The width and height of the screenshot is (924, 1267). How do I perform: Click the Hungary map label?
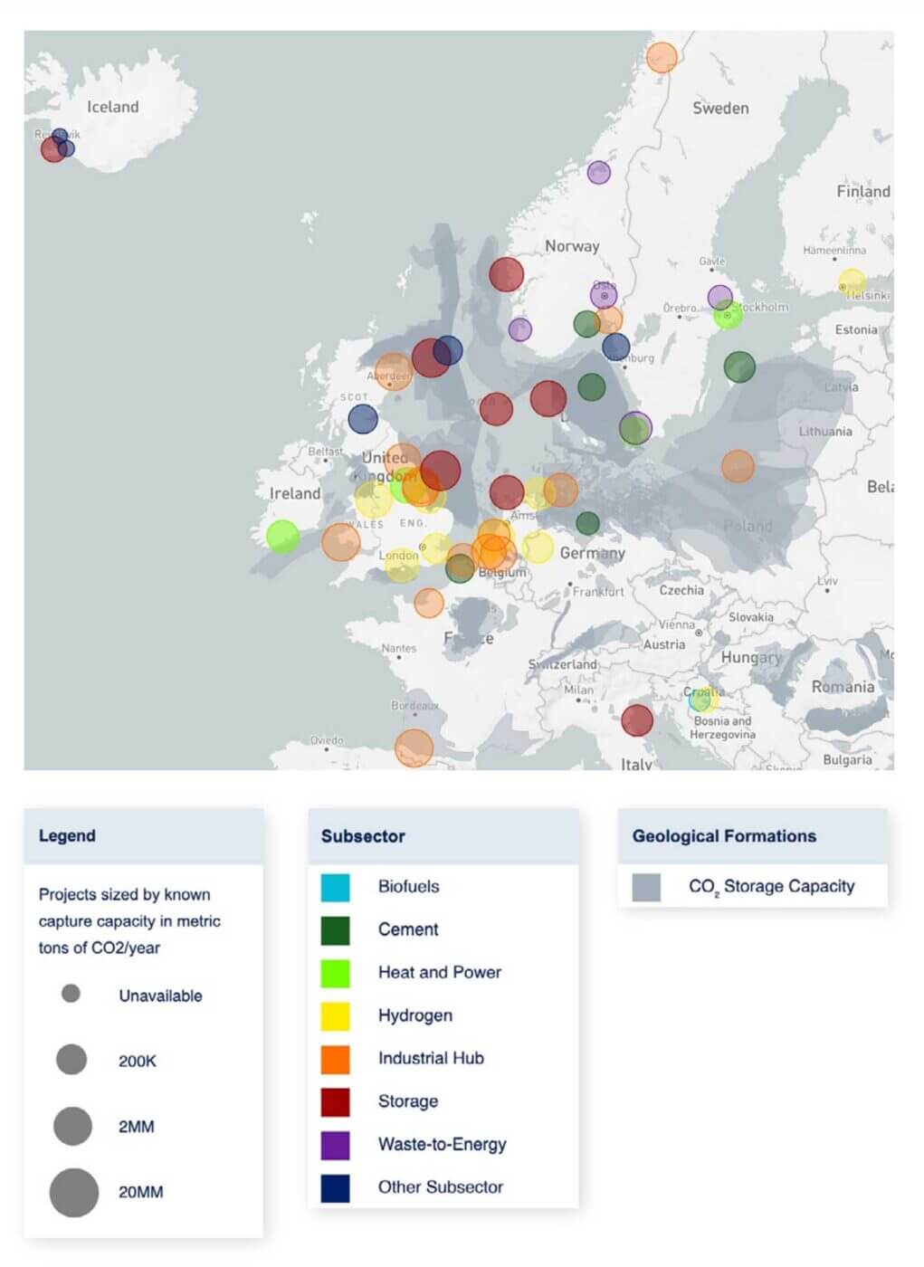[x=750, y=658]
